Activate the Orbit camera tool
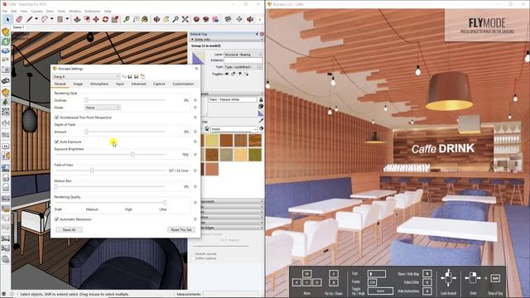Viewport: 530px width, 298px height. click(x=157, y=19)
